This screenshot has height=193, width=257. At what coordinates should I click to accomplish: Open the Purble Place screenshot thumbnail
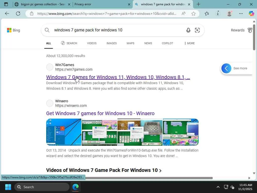[x=181, y=132]
